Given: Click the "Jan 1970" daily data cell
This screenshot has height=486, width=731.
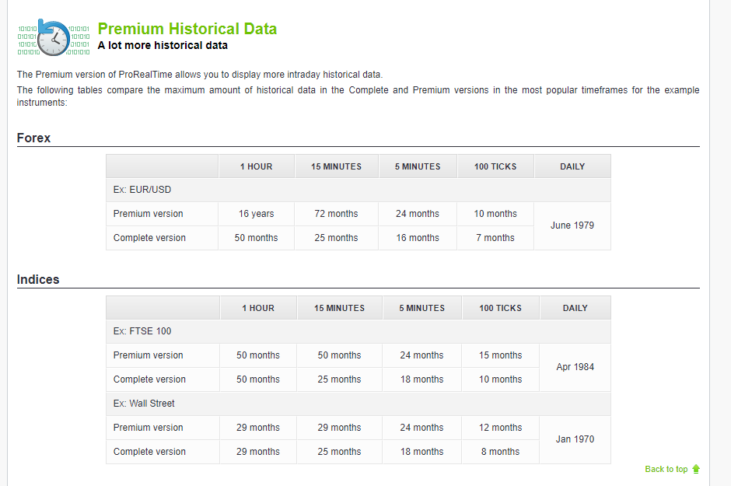Looking at the screenshot, I should [x=575, y=439].
